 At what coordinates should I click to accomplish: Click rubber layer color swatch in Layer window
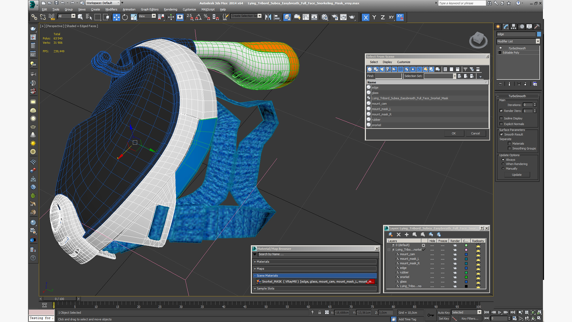[466, 273]
